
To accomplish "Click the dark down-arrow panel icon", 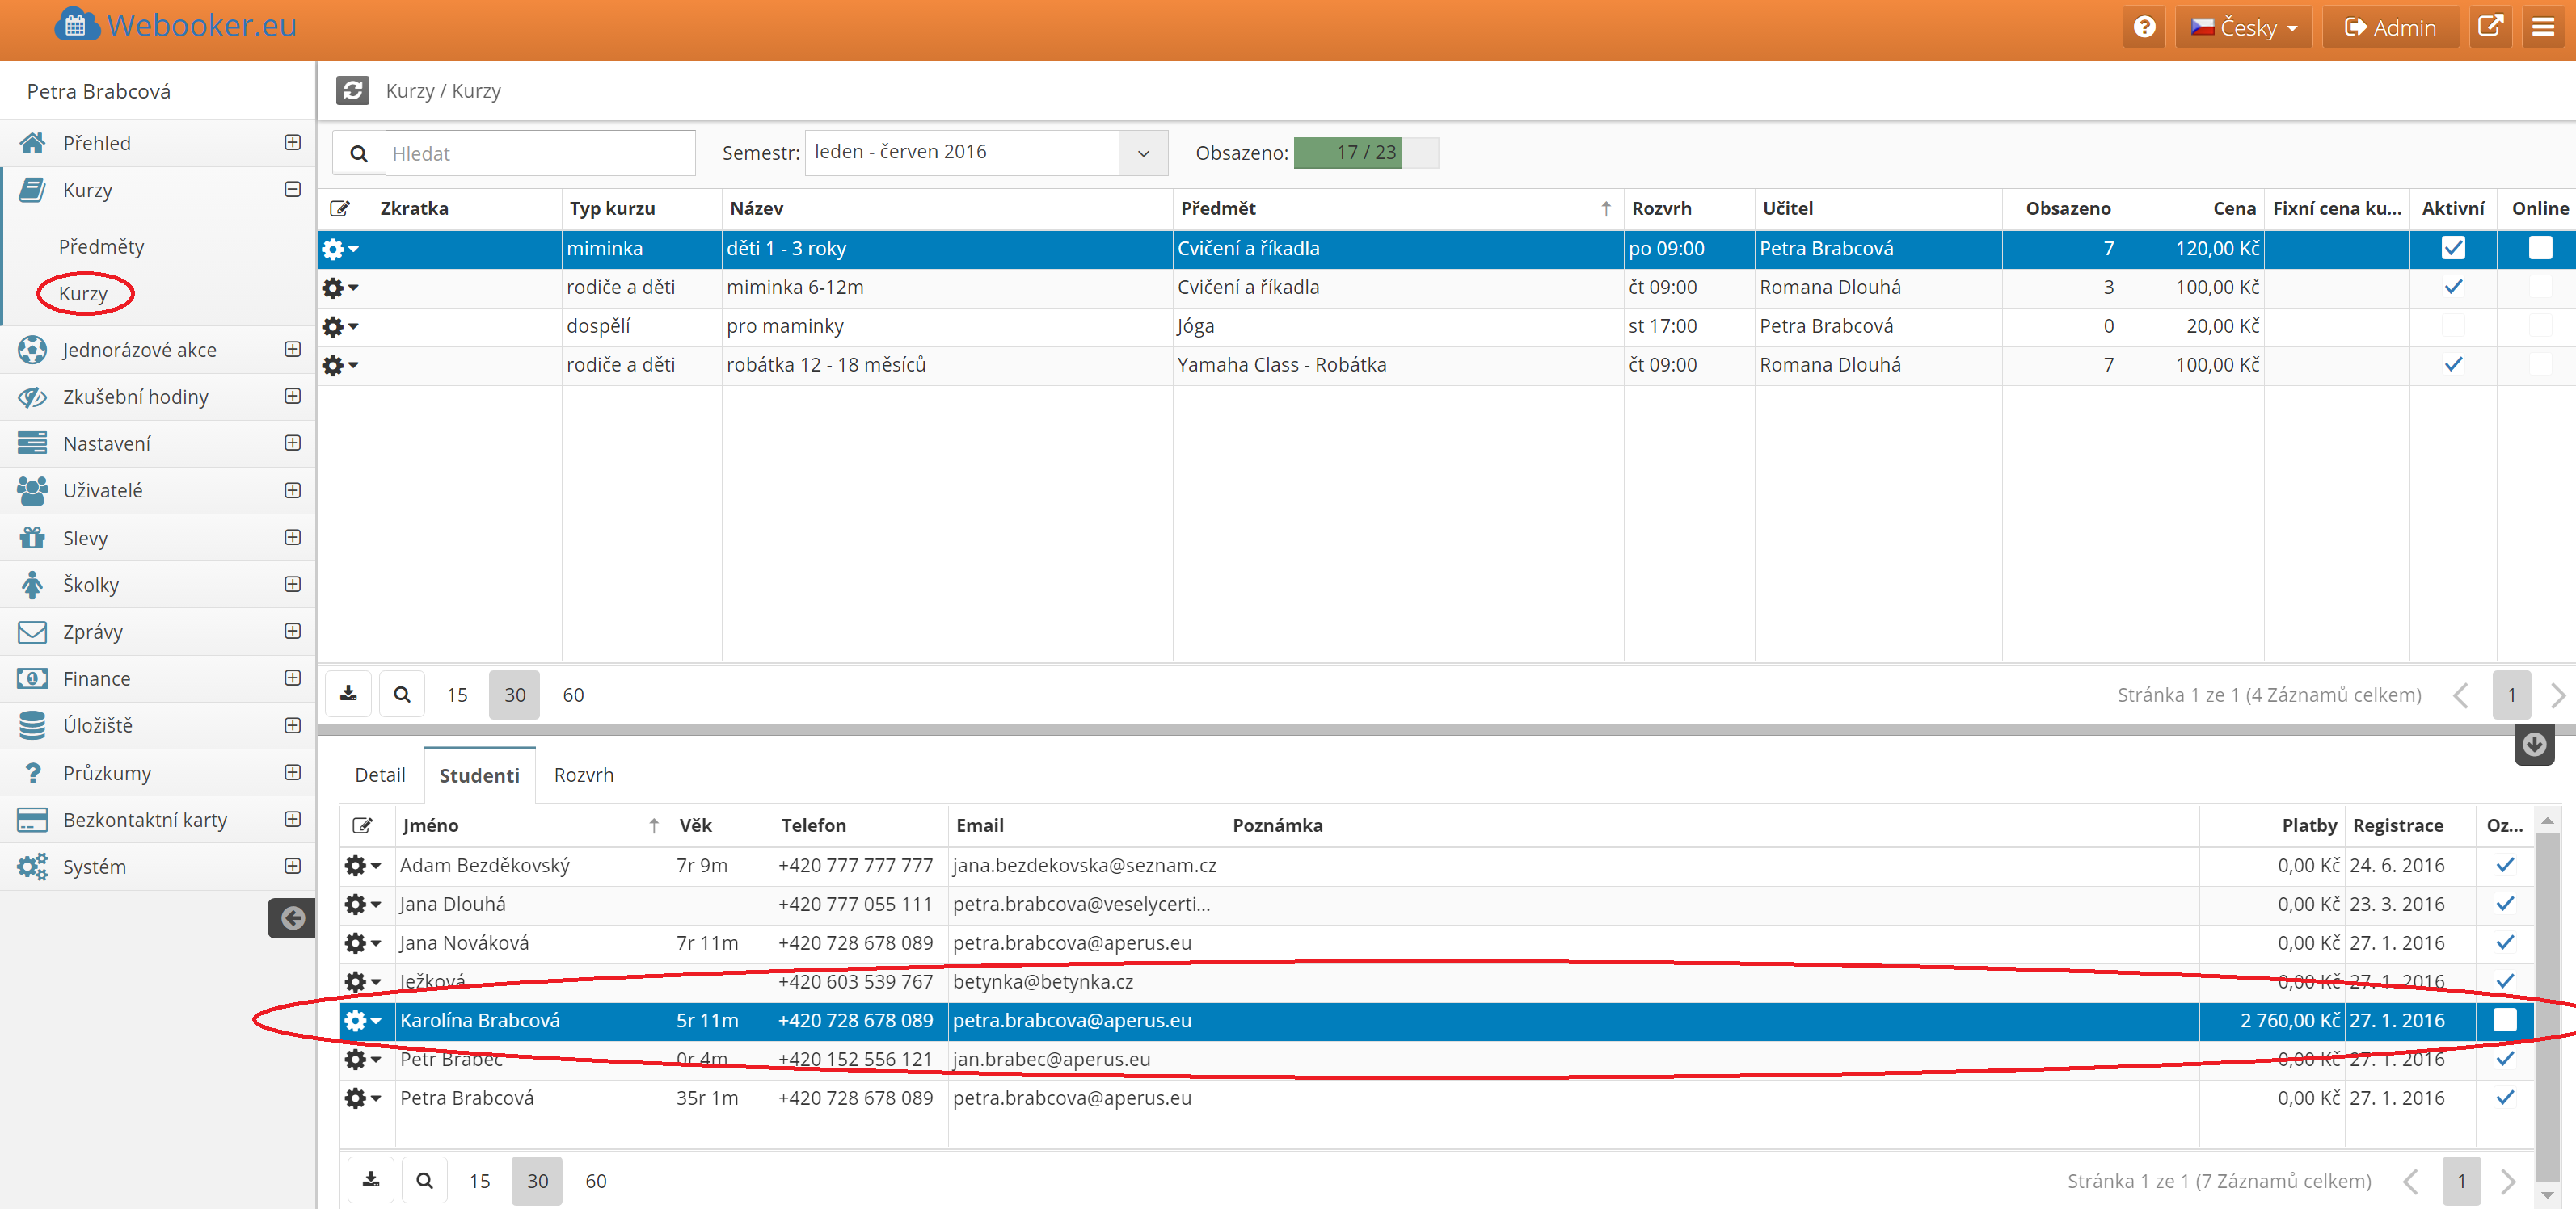I will coord(2533,745).
